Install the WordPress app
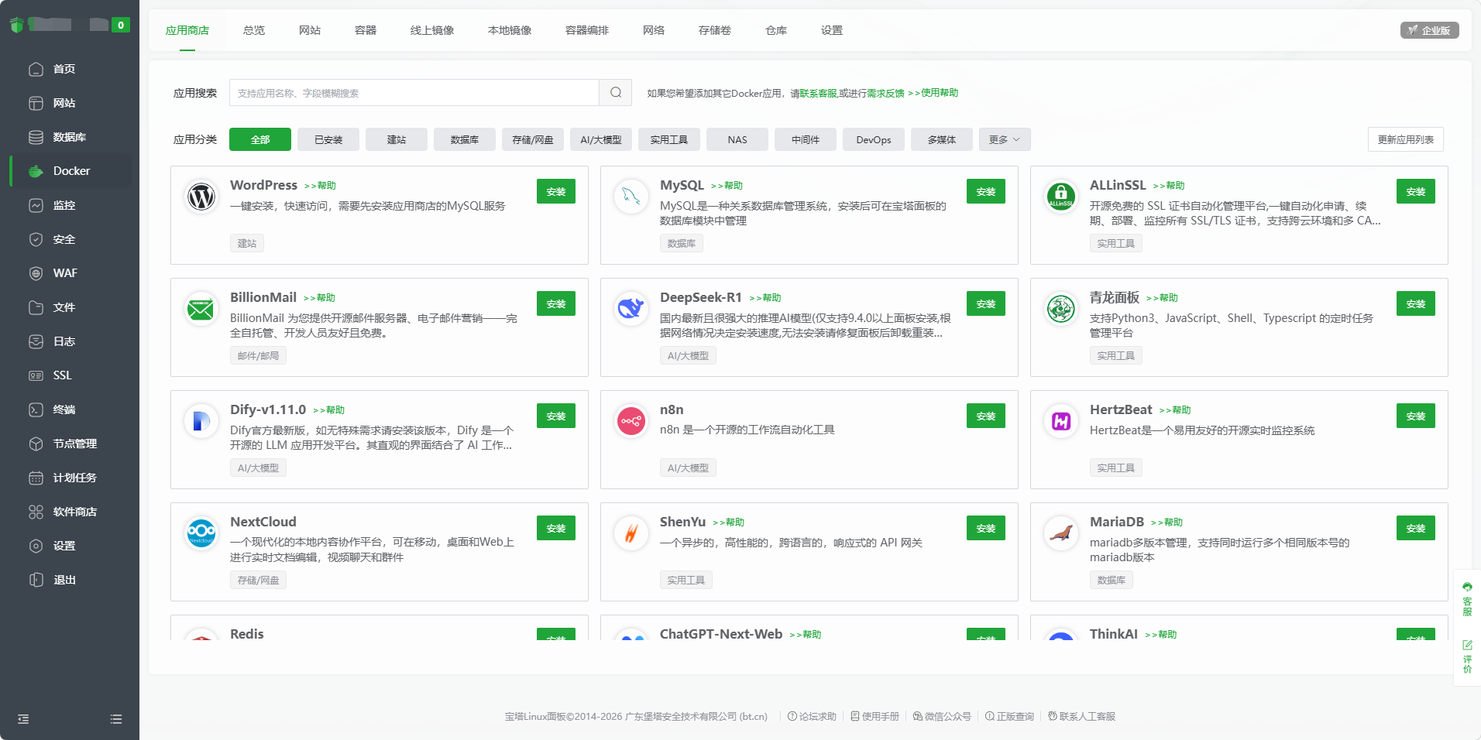Screen dimensions: 1481x740 click(x=556, y=191)
